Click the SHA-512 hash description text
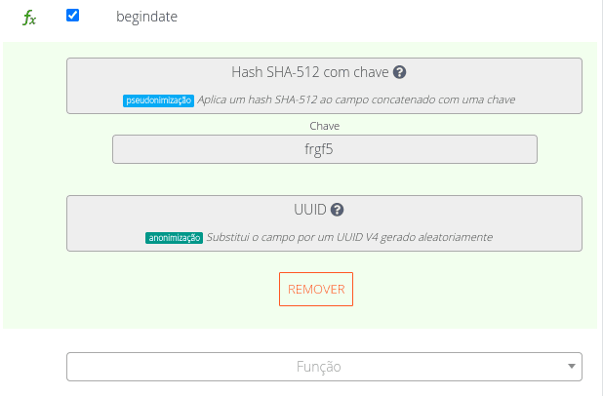Viewport: 603px width, 396px height. point(356,99)
